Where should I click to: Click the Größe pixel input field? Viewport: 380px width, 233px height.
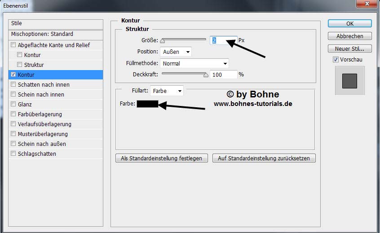223,40
